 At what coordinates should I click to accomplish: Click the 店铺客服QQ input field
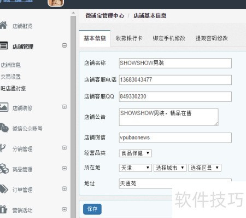(175, 96)
